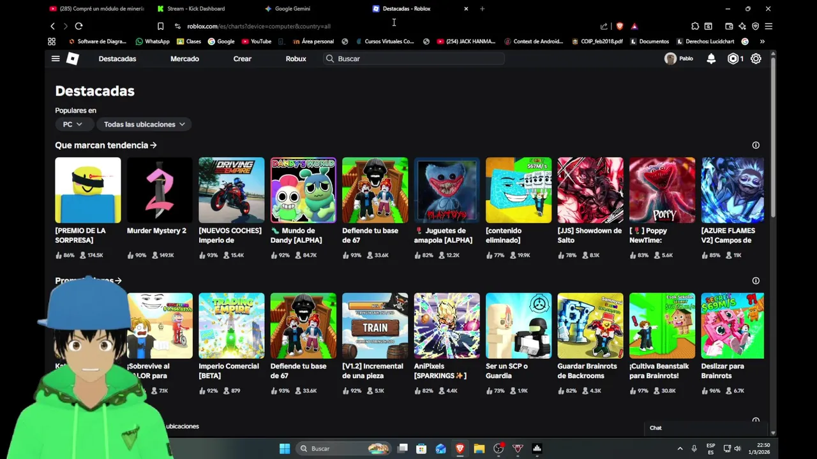817x459 pixels.
Task: Open Brave Shields lion icon
Action: pyautogui.click(x=619, y=26)
